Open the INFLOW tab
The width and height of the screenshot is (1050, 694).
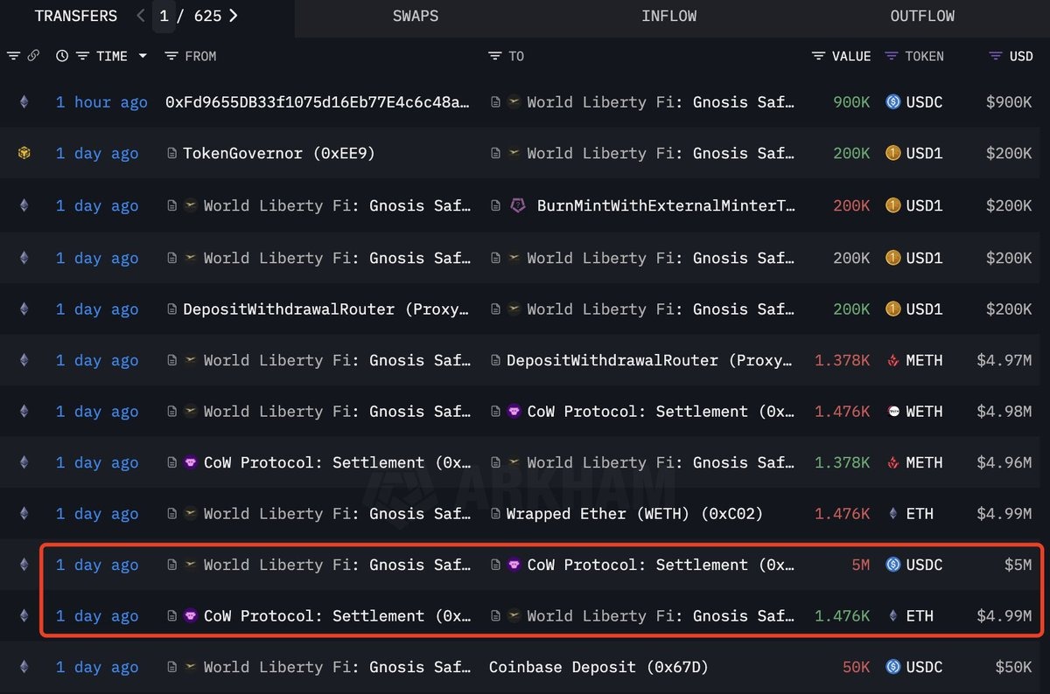(669, 16)
